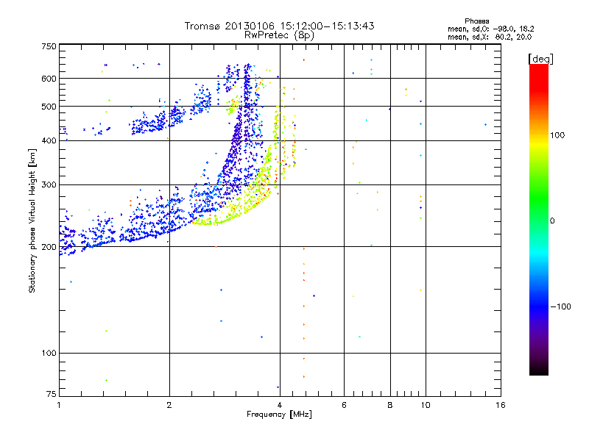Screen dimensions: 589x441
Task: Click the x-axis "2" MHz tick label
Action: [169, 405]
